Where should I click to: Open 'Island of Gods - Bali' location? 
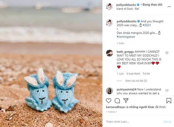128,9
